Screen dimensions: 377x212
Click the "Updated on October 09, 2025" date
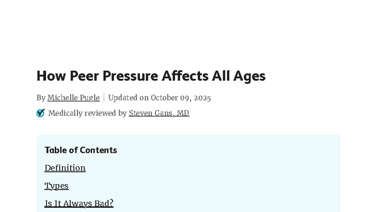click(160, 98)
